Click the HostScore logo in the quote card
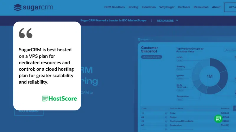Screen dimensions: 236x132 point(60,99)
